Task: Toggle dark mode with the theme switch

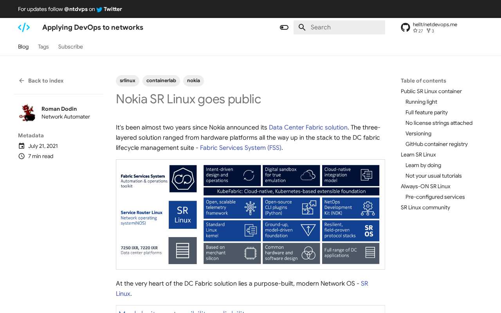Action: coord(284,27)
